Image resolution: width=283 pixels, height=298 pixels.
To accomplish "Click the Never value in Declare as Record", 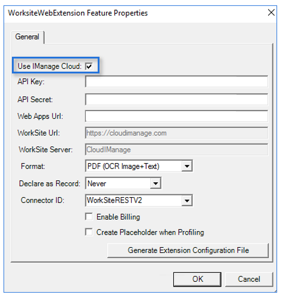I will click(97, 183).
